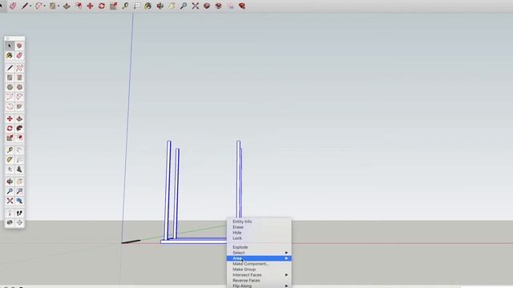The width and height of the screenshot is (513, 288).
Task: Select the Rectangle tool in the left palette
Action: tap(10, 78)
